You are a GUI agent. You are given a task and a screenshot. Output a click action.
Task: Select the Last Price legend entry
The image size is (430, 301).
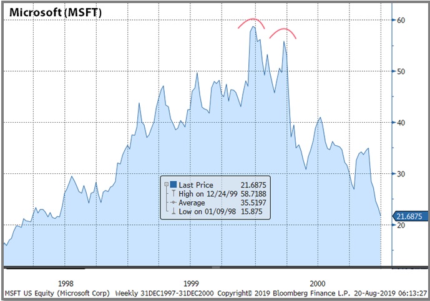coord(196,186)
